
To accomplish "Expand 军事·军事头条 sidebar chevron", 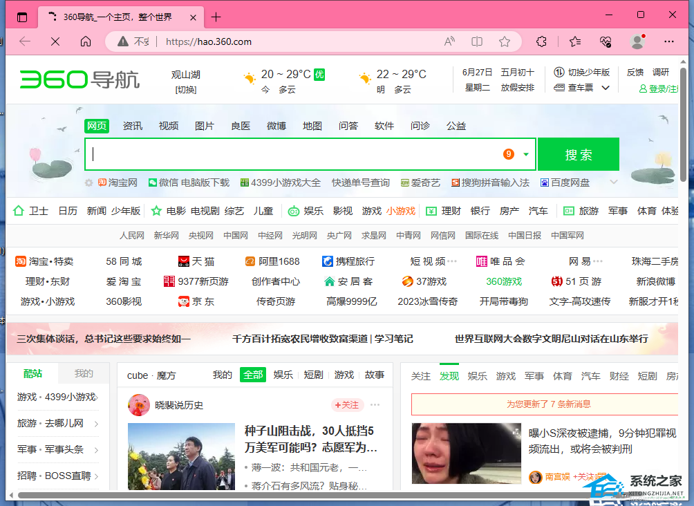I will (97, 450).
